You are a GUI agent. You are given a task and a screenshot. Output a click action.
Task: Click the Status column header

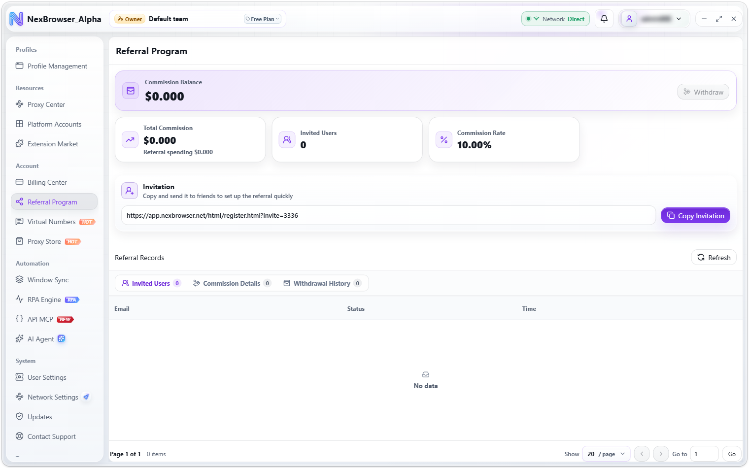(356, 309)
